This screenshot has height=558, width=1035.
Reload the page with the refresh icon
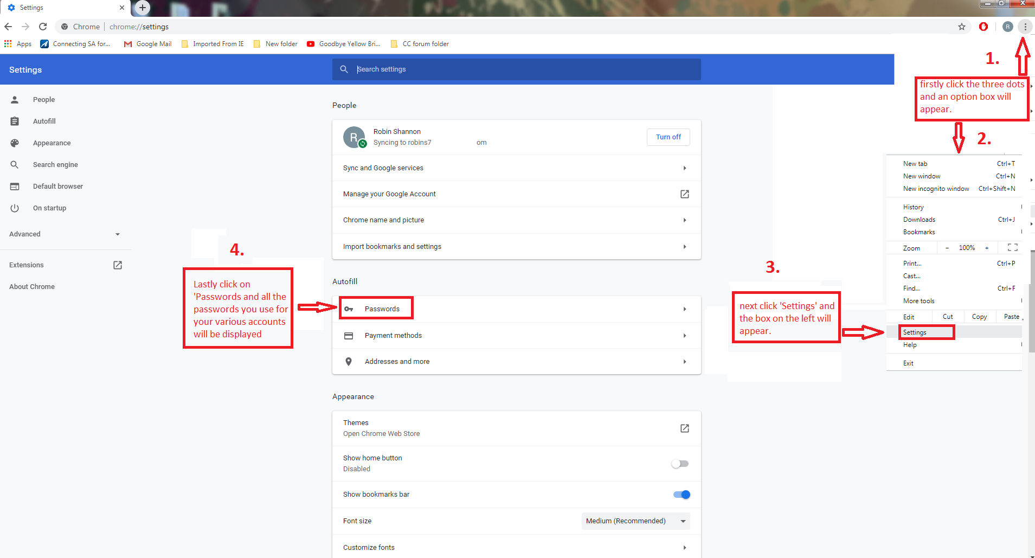43,27
